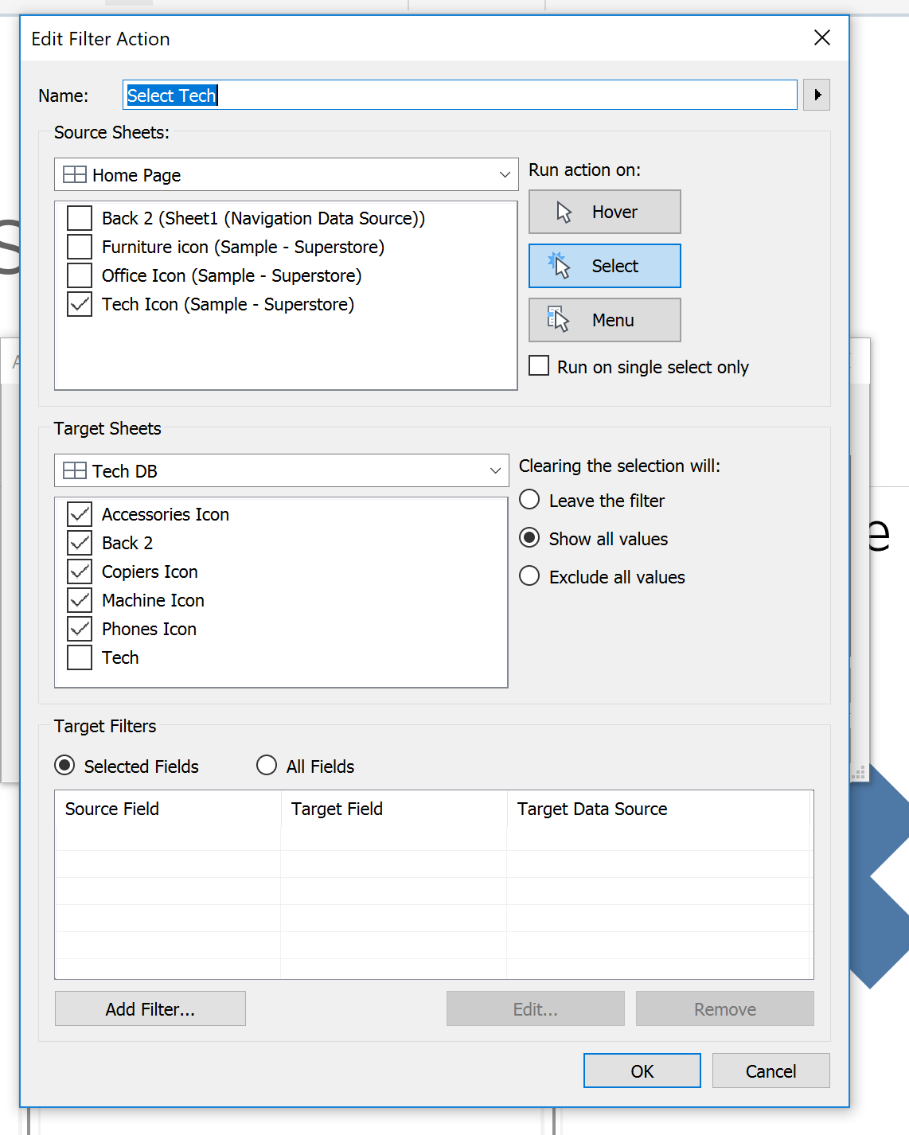
Task: Open the name options flyout arrow
Action: [817, 95]
